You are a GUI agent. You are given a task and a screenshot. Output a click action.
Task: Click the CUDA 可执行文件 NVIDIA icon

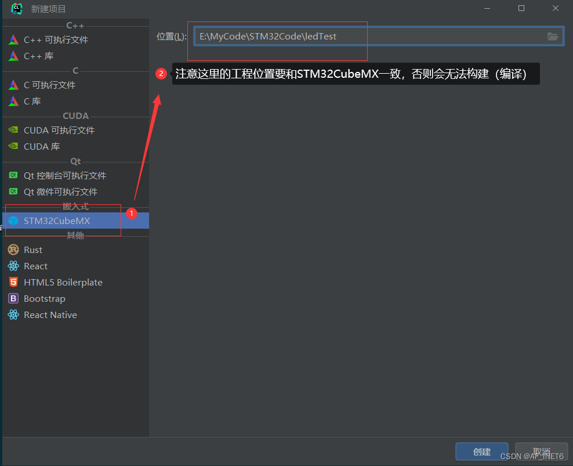13,129
